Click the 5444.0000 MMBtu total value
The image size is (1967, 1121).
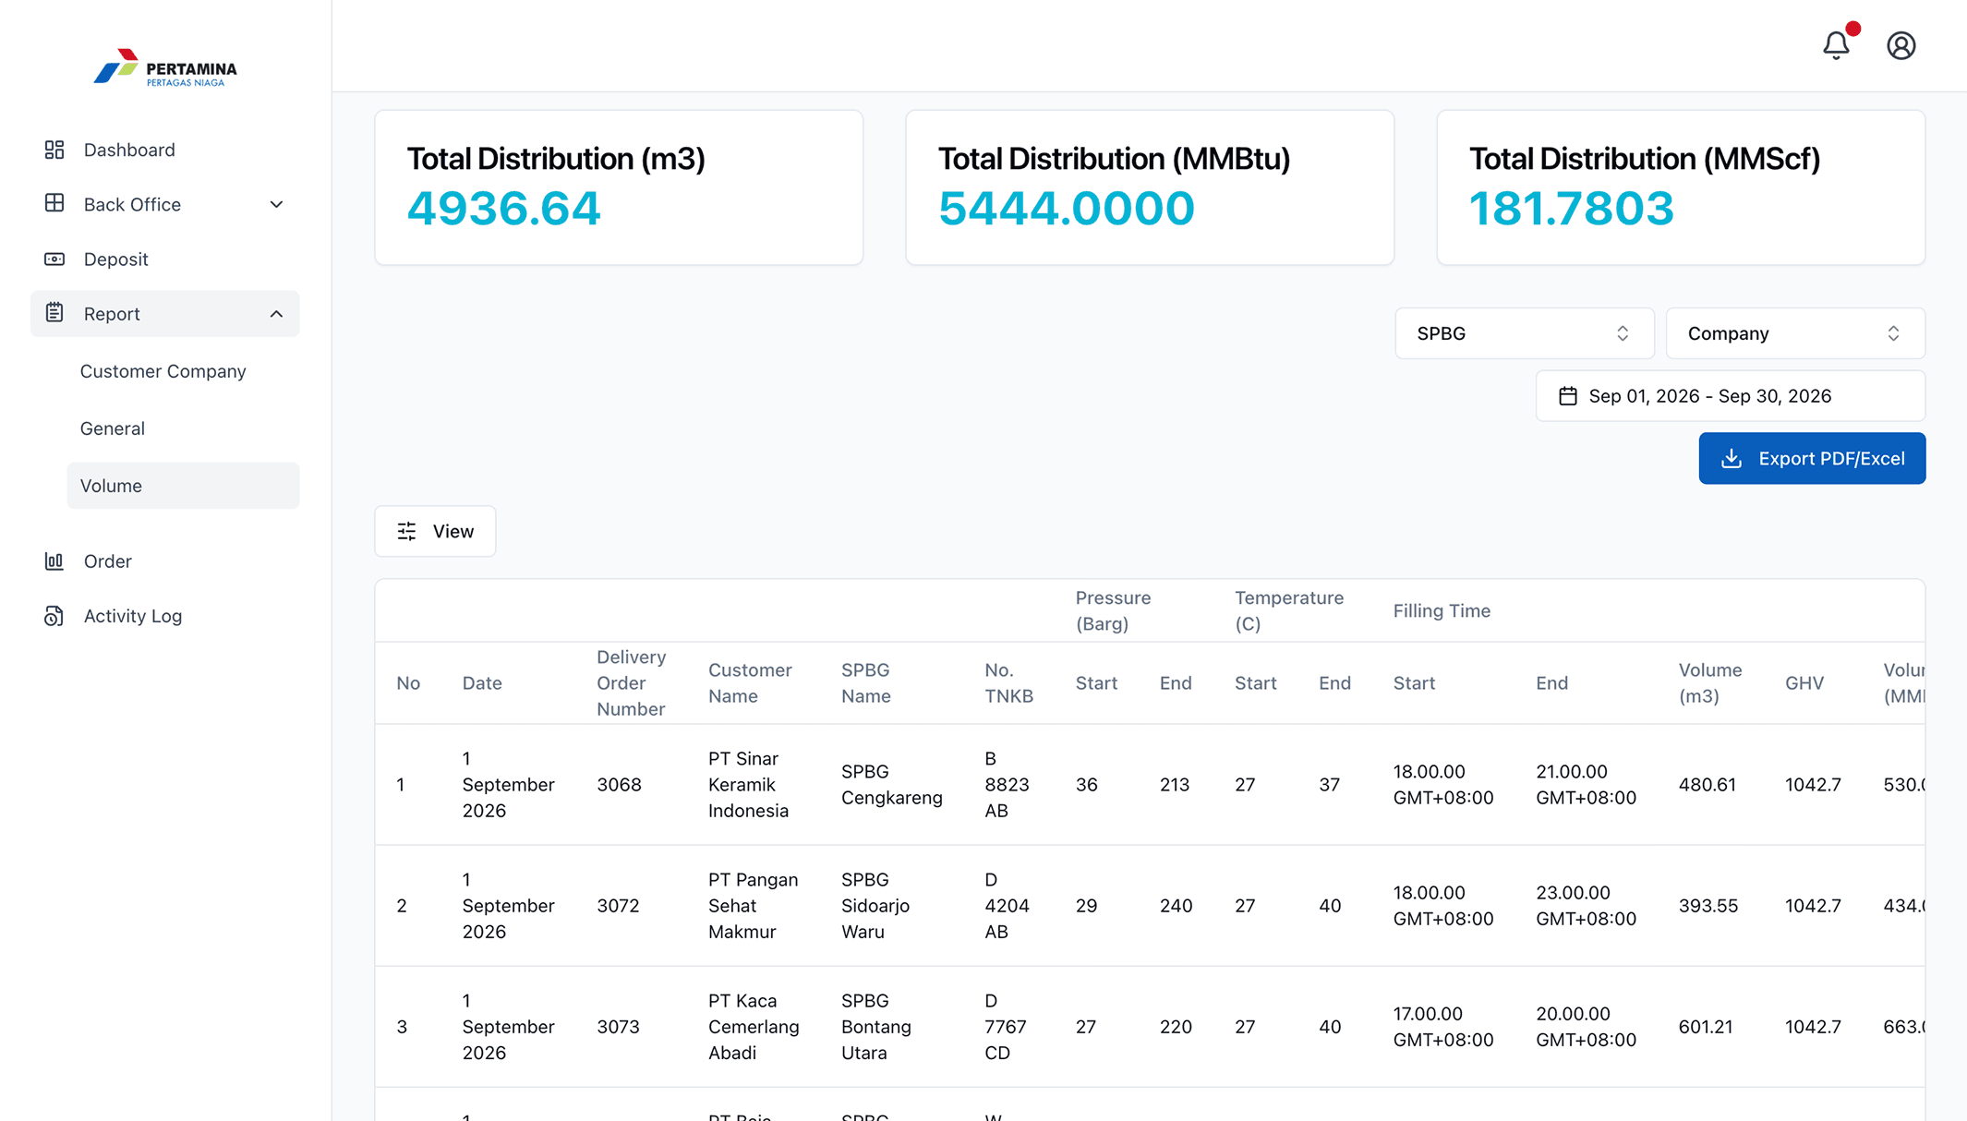click(1067, 209)
